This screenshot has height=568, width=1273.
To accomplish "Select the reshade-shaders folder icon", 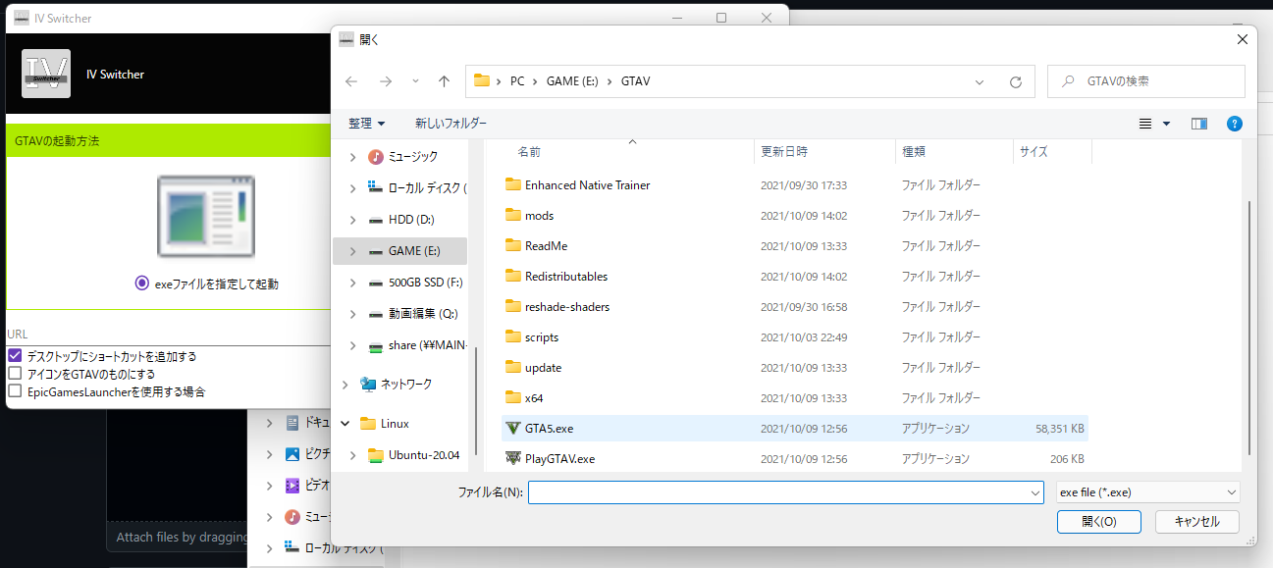I will click(512, 306).
